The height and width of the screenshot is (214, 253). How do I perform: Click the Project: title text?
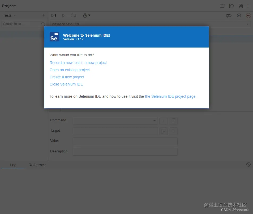coord(9,6)
